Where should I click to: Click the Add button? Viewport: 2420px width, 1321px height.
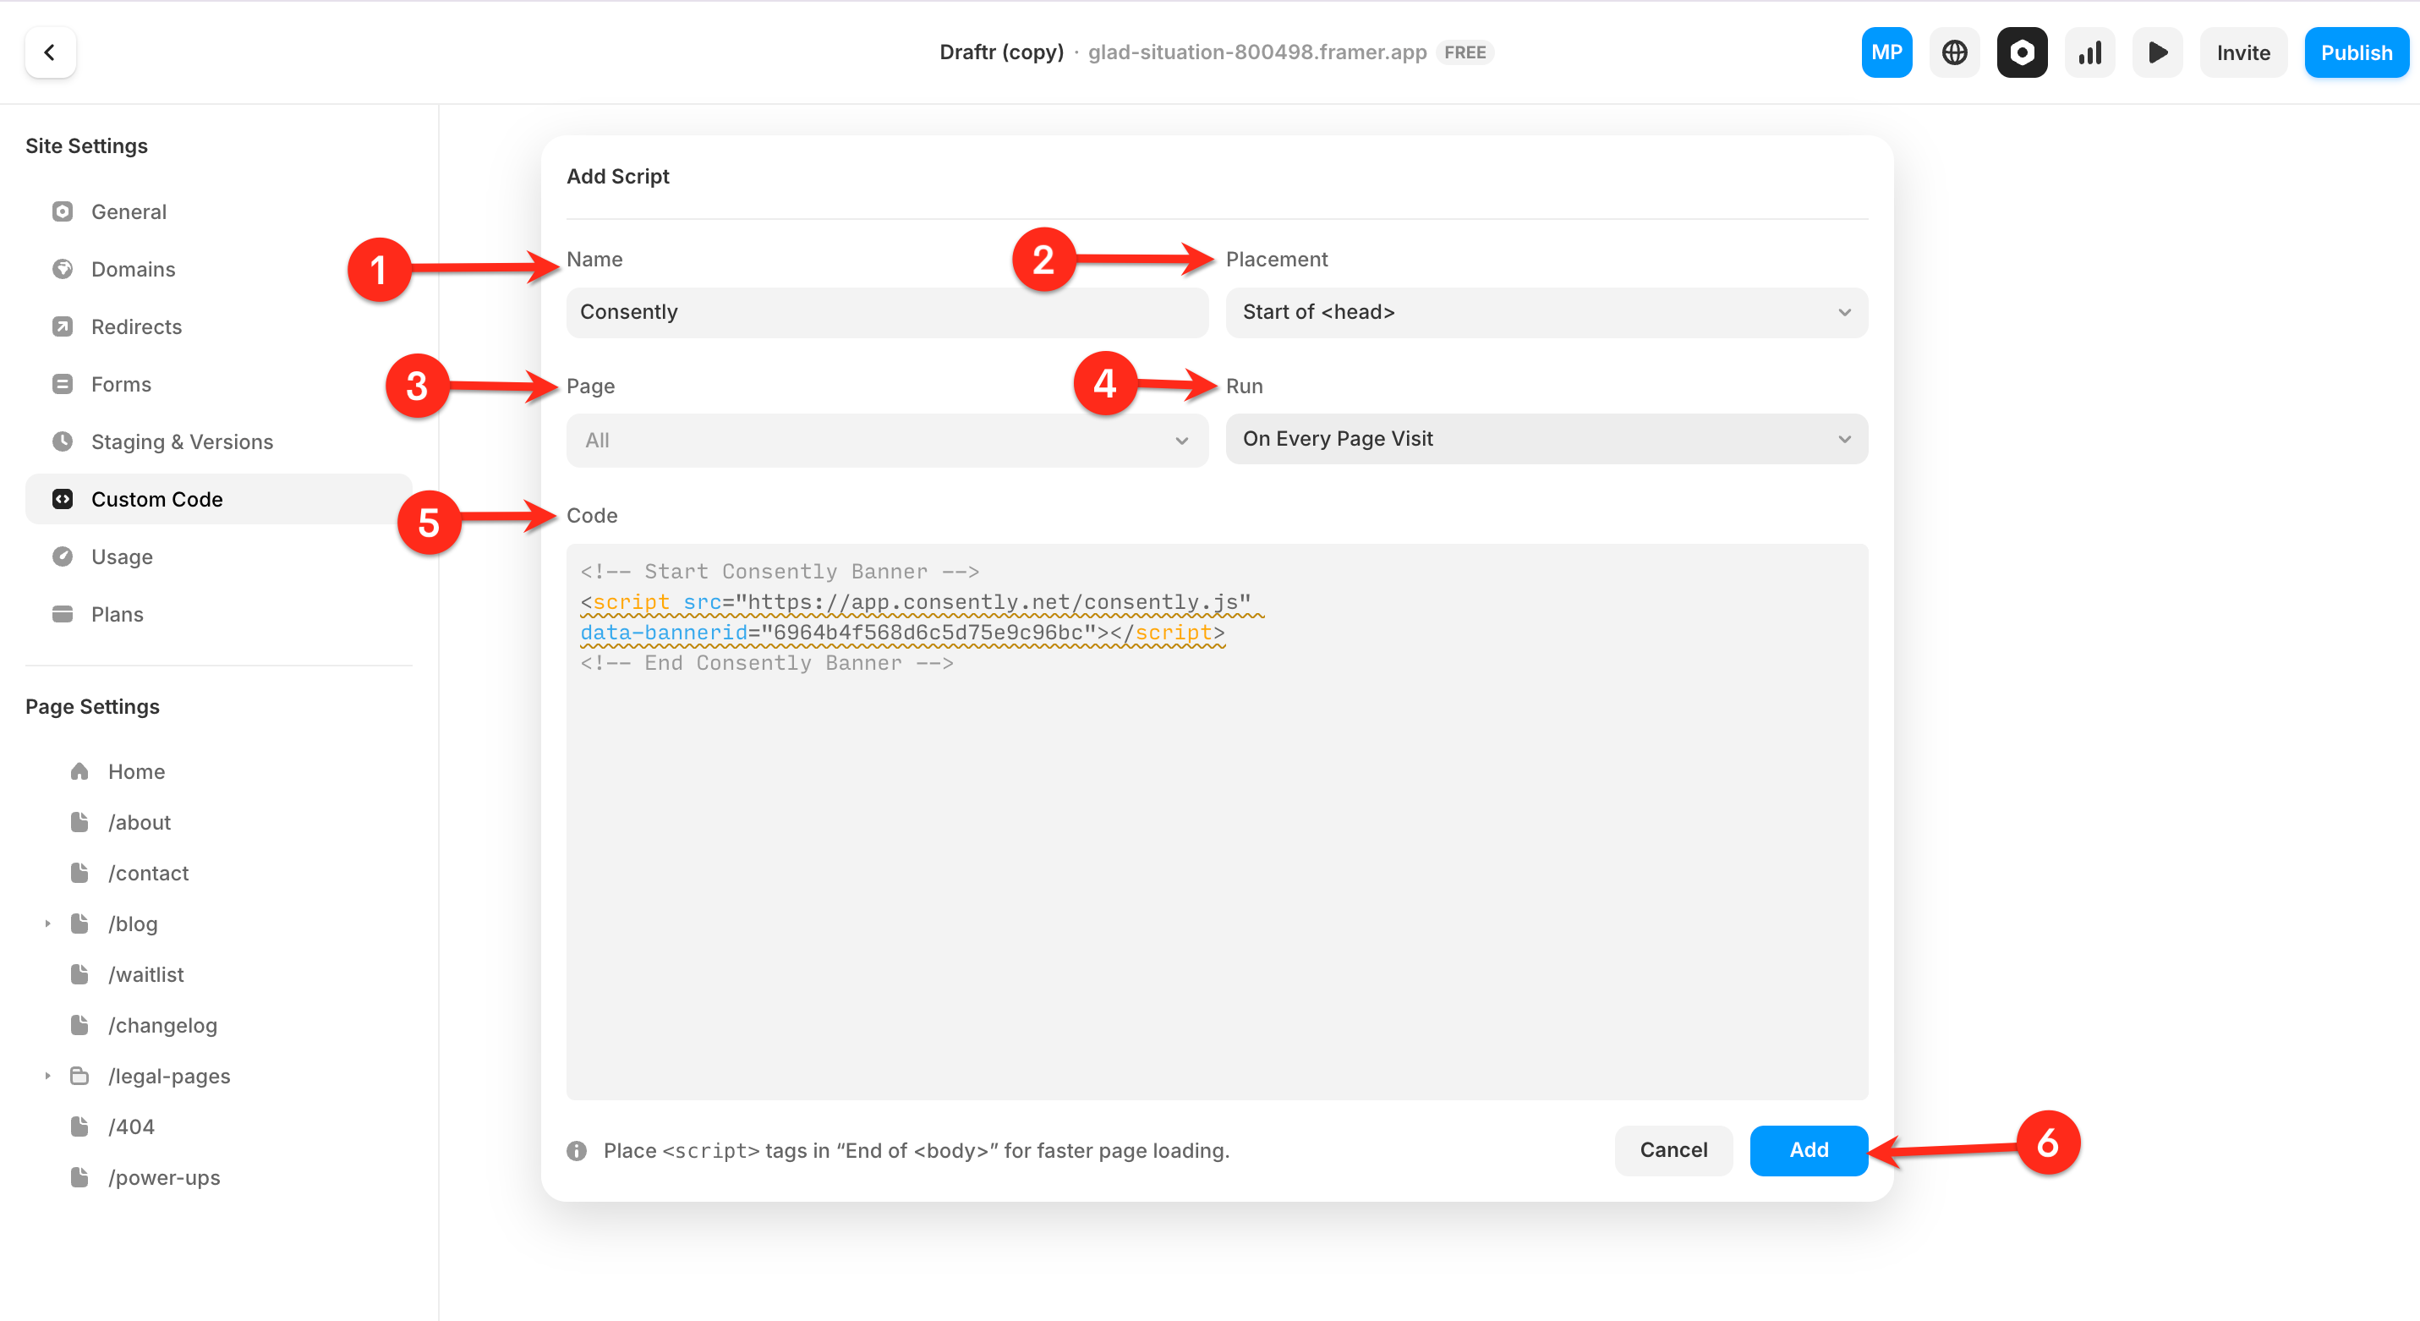[1808, 1150]
